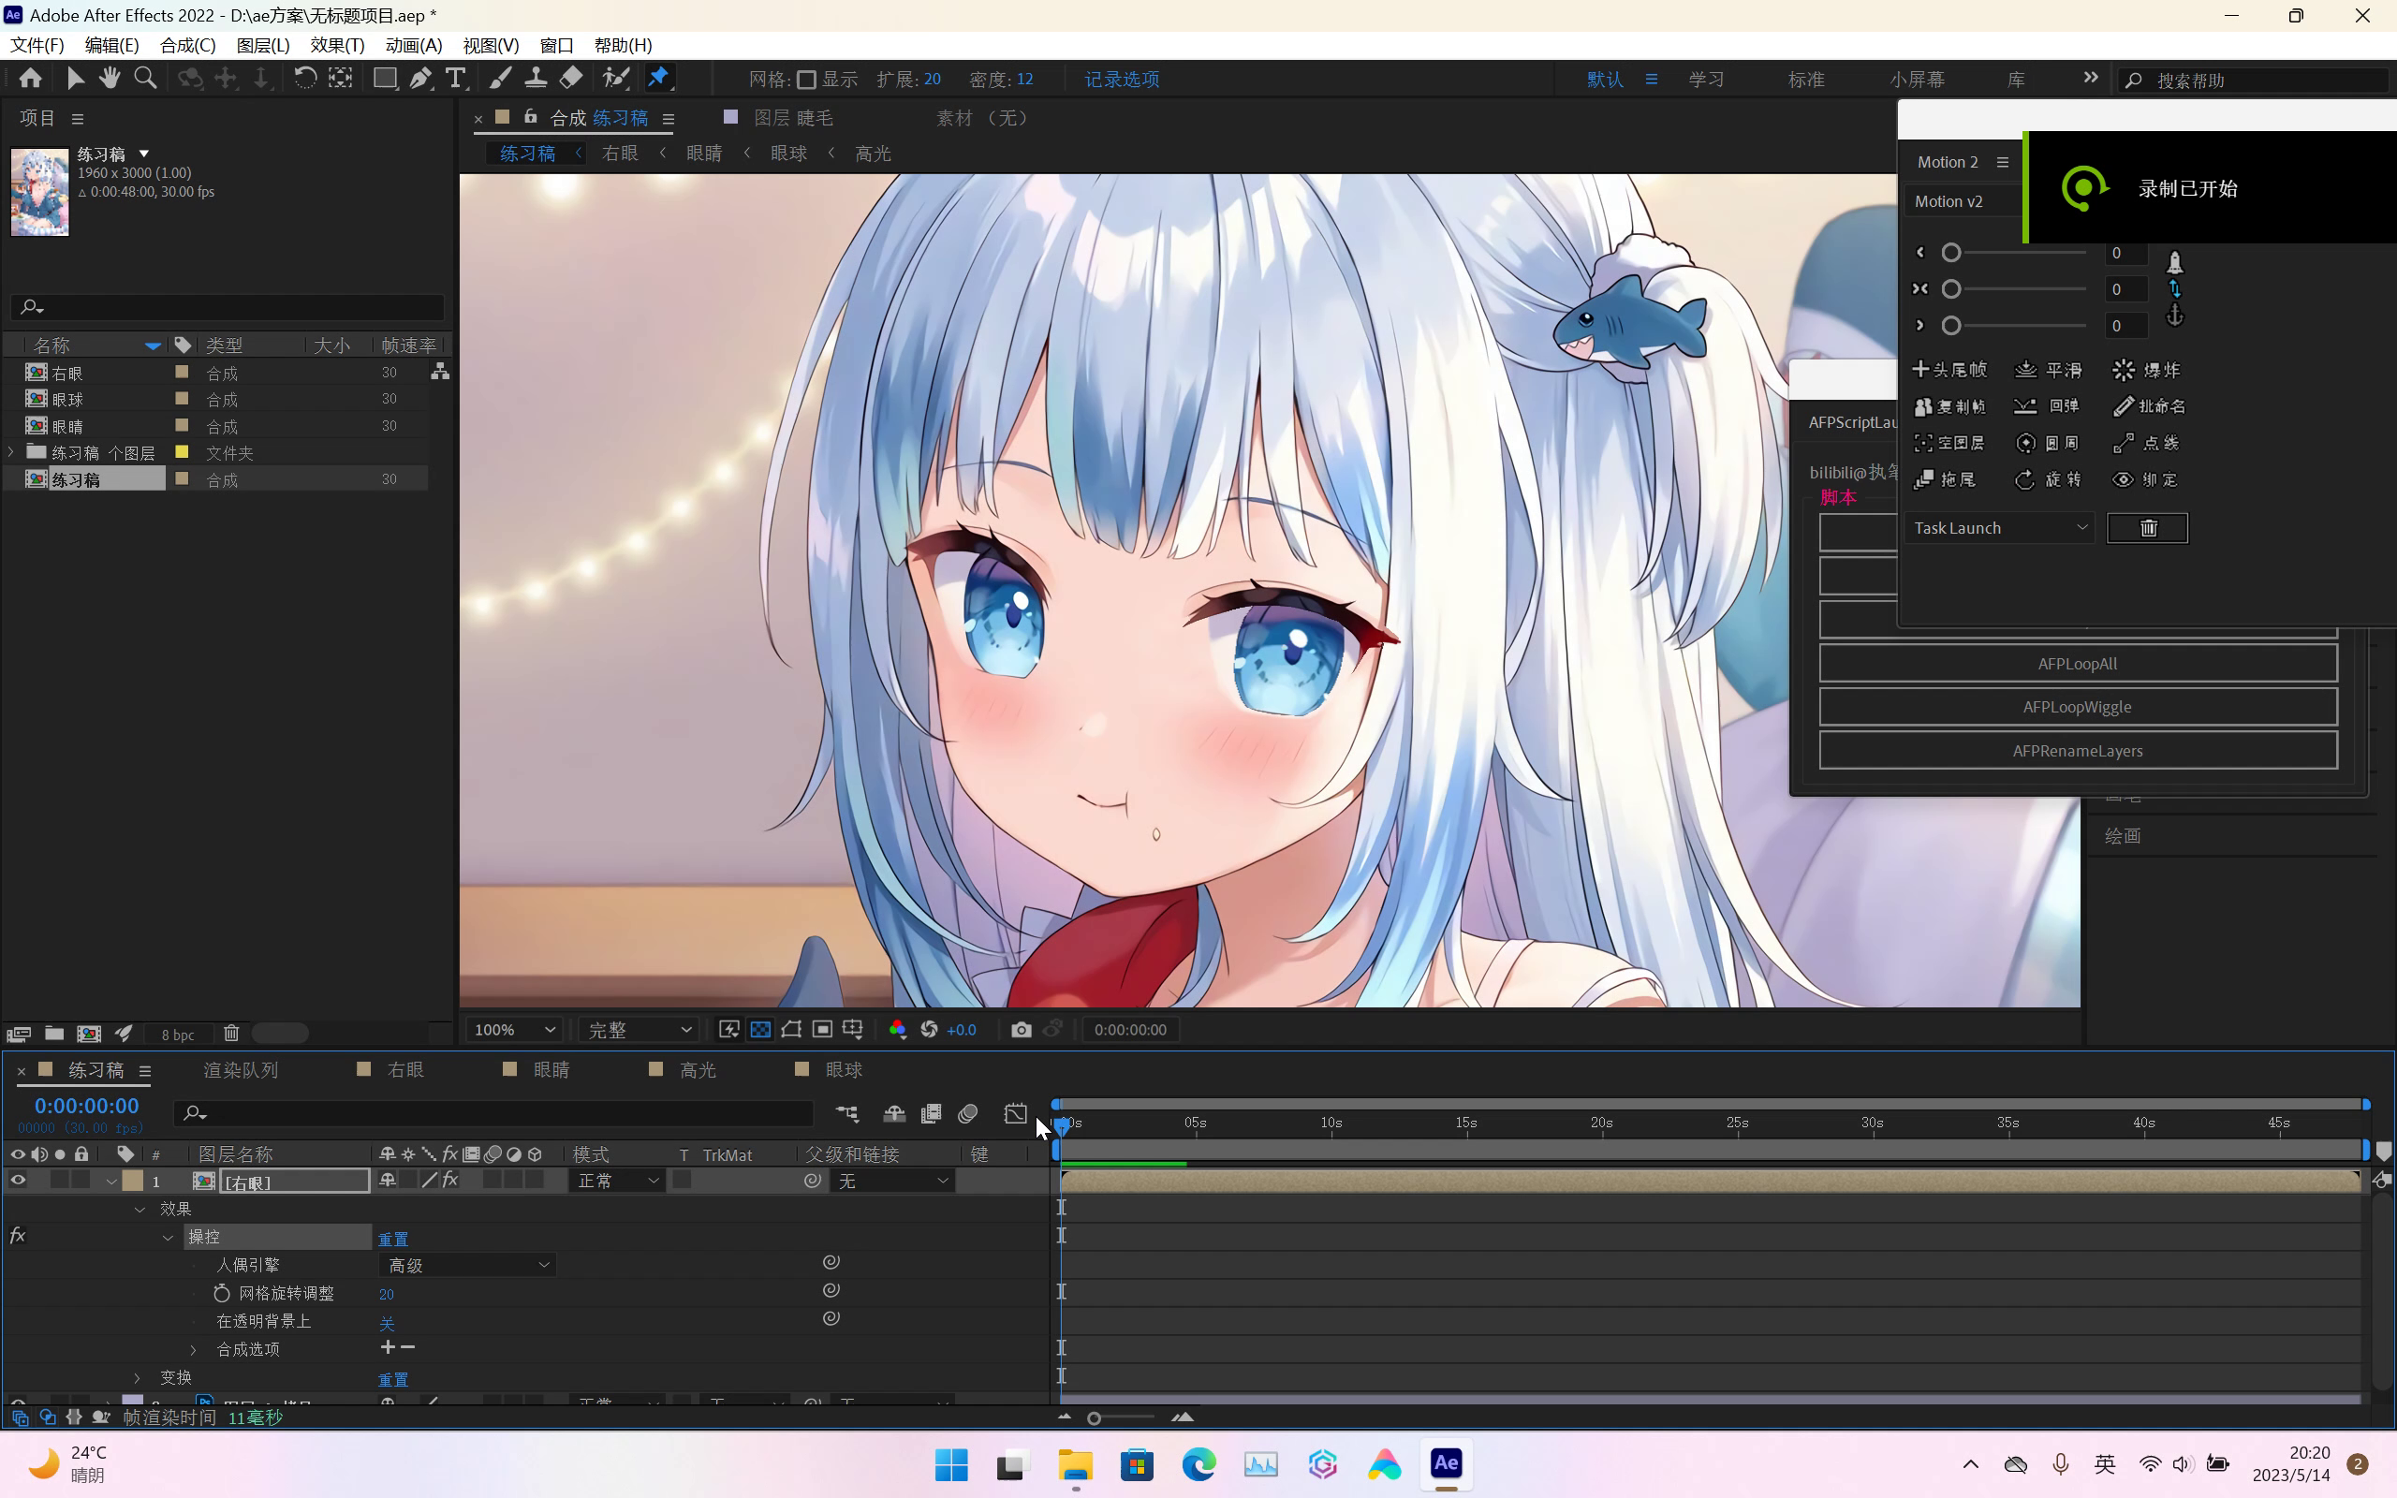Create a new folder in Project panel
This screenshot has width=2397, height=1498.
(x=54, y=1034)
